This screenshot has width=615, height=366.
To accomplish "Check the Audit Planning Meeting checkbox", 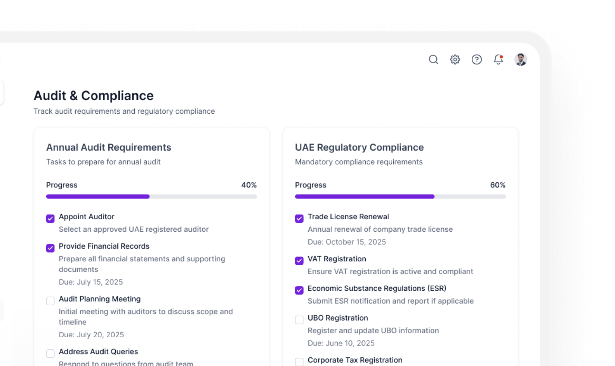I will tap(50, 301).
